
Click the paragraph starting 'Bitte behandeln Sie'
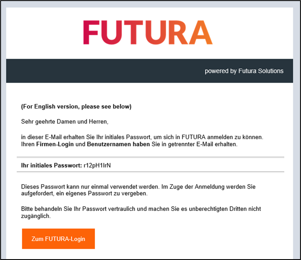[141, 213]
